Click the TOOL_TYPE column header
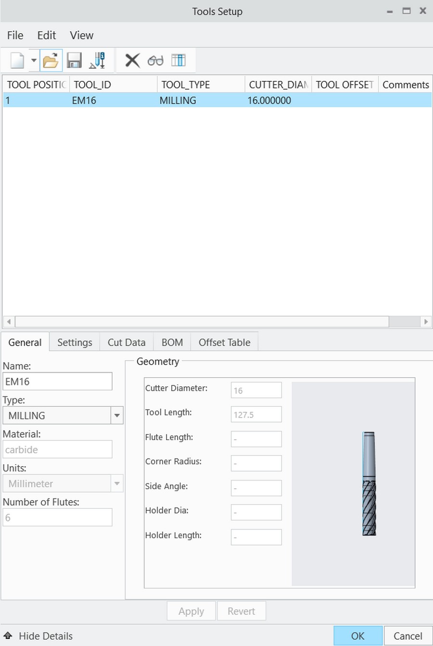 pyautogui.click(x=201, y=85)
